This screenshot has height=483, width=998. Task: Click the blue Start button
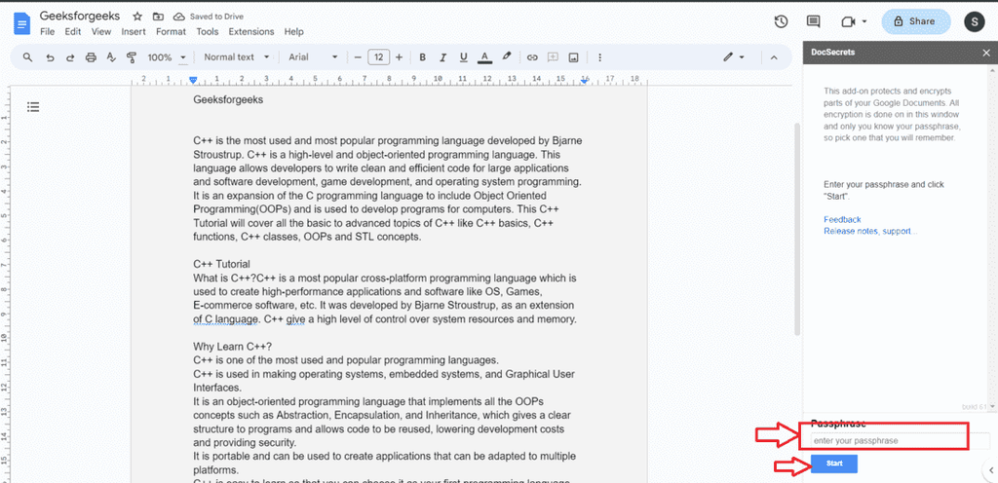pos(834,464)
